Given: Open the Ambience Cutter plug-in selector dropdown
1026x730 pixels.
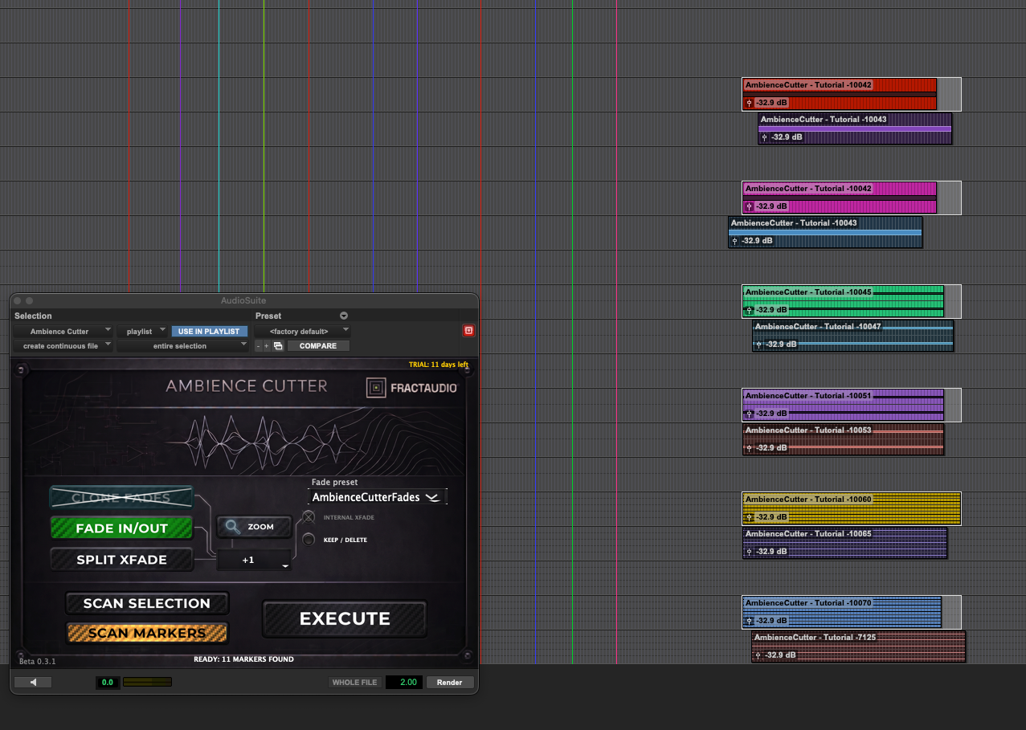Looking at the screenshot, I should pyautogui.click(x=63, y=331).
